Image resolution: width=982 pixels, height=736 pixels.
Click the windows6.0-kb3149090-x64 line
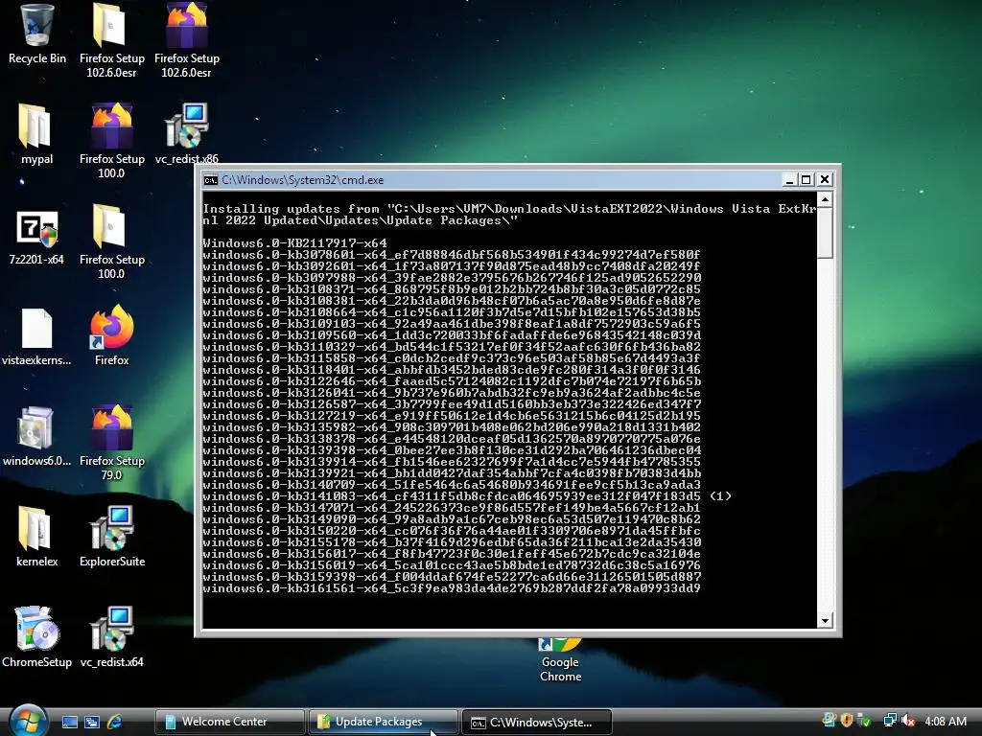click(x=451, y=519)
